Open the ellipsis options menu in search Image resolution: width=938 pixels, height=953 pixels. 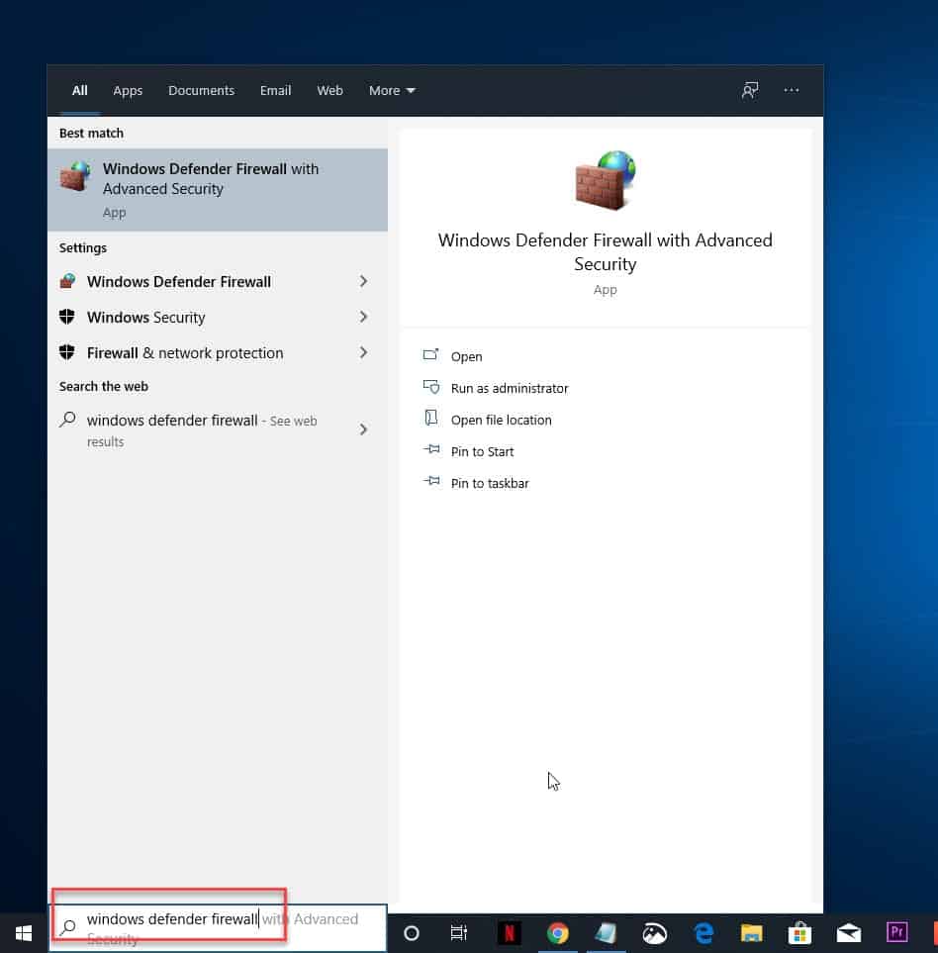(x=792, y=90)
